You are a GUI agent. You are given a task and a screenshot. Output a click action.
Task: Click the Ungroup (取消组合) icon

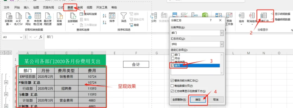tap(252, 16)
